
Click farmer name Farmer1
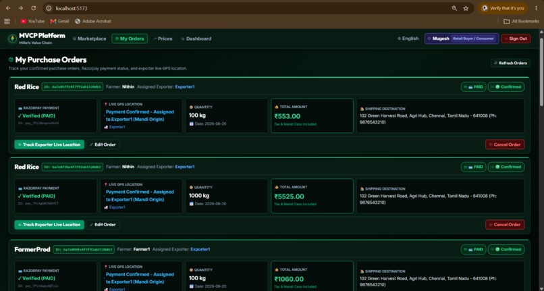tap(142, 249)
